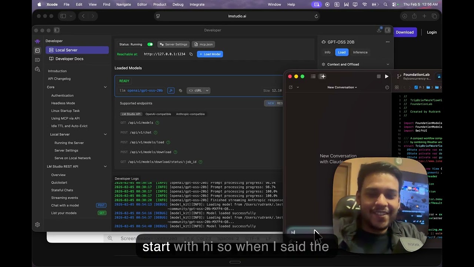
Task: Open the Headless Mode docs entry
Action: (63, 103)
